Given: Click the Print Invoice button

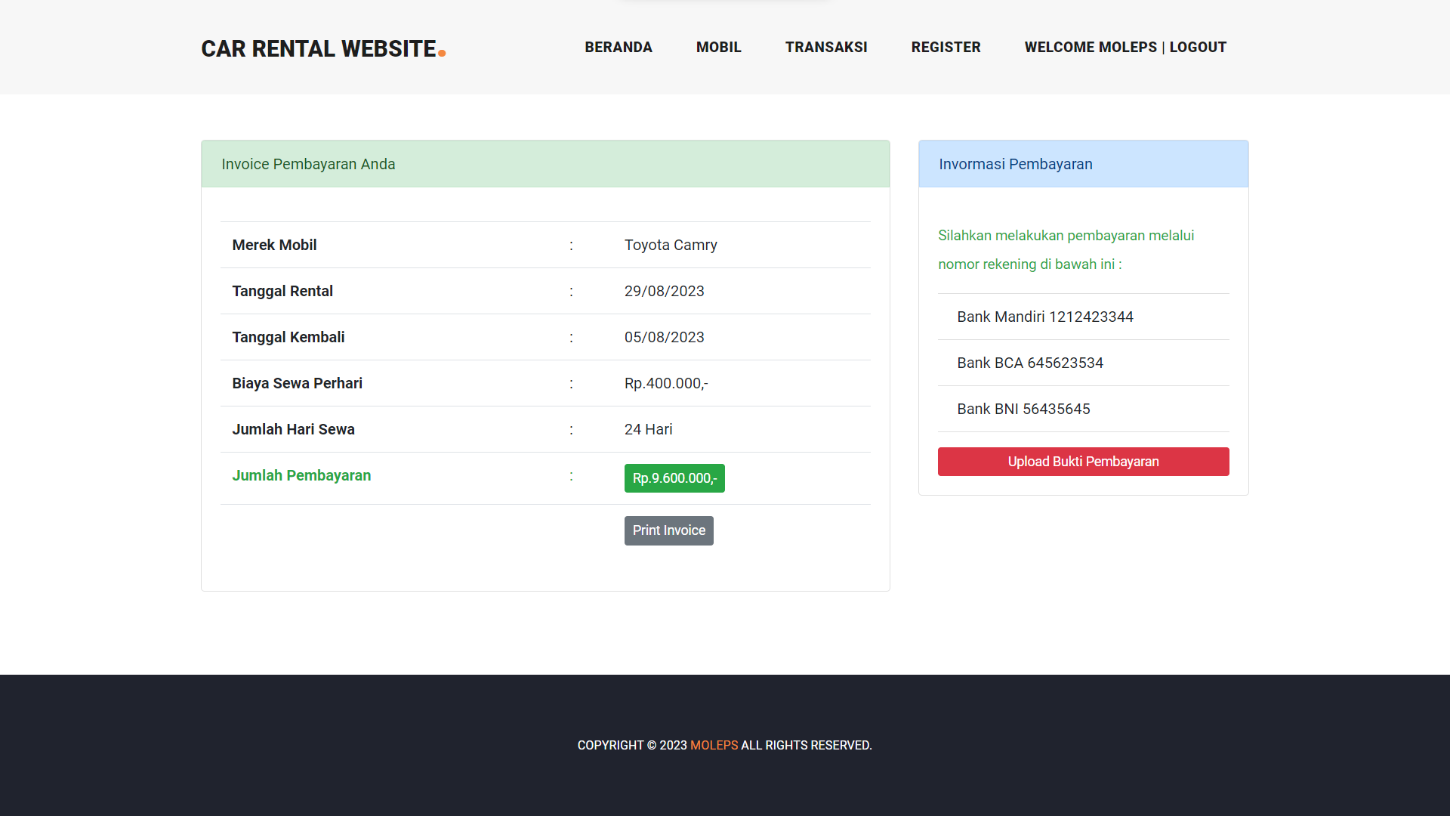Looking at the screenshot, I should point(669,530).
